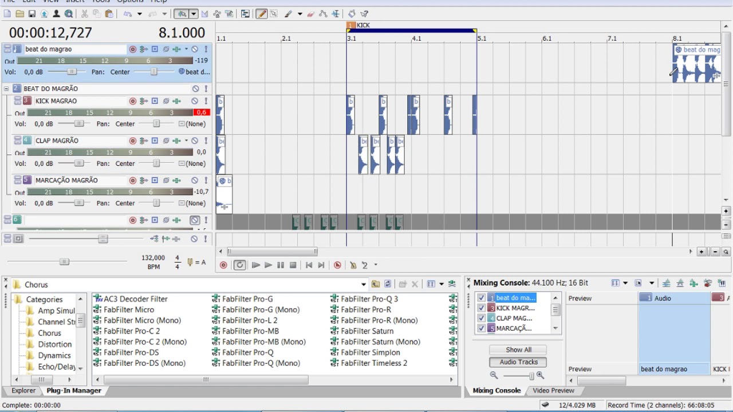733x412 pixels.
Task: Select the Dynamics category folder
Action: 54,355
